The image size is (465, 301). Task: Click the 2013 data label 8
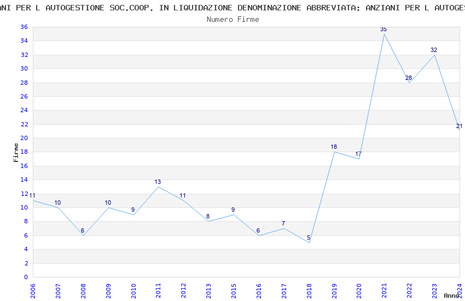tap(208, 217)
